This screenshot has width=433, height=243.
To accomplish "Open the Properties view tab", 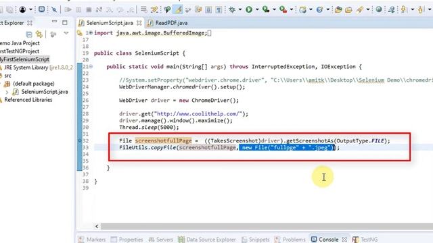I will point(127,240).
